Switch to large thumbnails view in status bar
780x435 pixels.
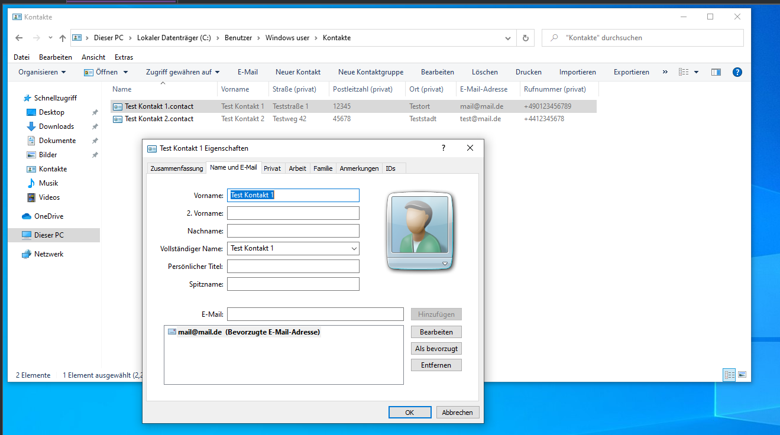pos(742,375)
